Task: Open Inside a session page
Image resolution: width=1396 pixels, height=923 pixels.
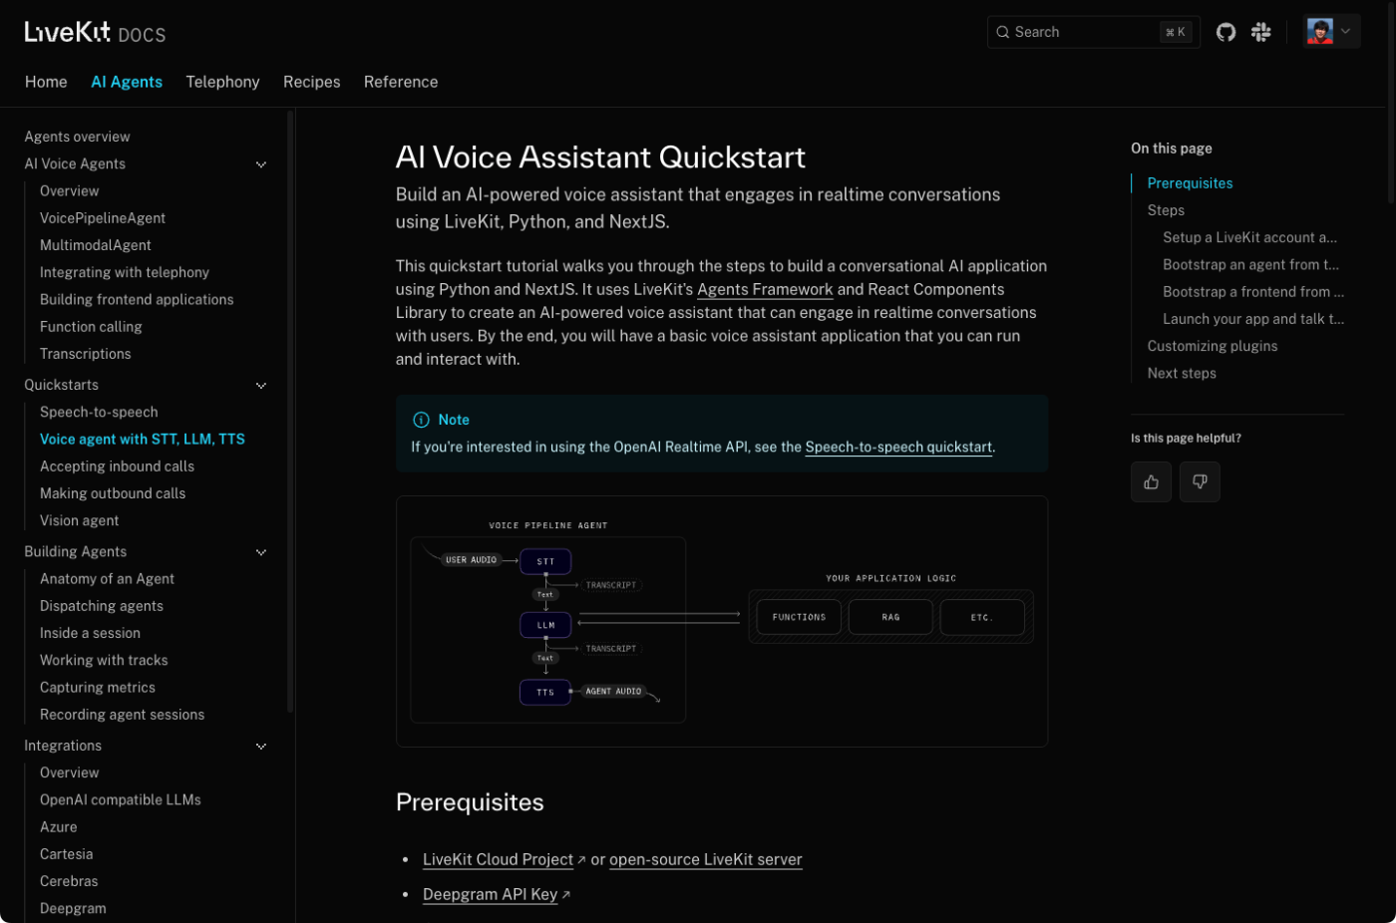Action: click(x=90, y=633)
